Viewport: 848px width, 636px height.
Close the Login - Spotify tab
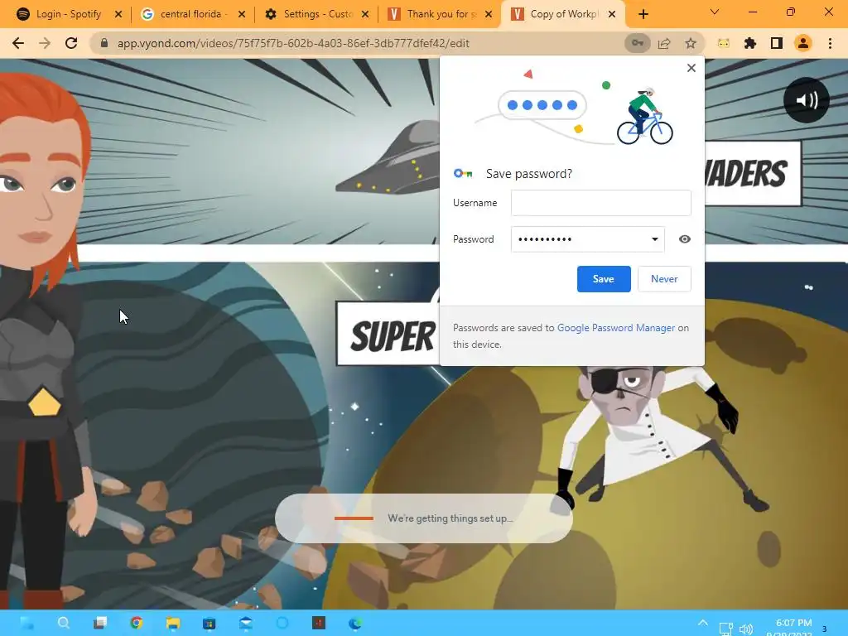[118, 14]
